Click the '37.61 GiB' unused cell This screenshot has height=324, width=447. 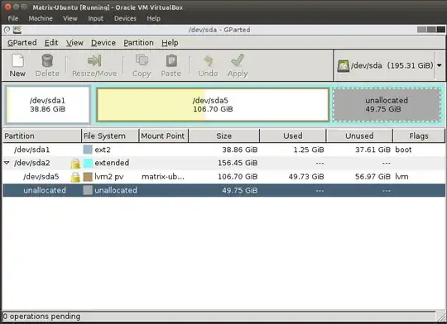pos(372,150)
